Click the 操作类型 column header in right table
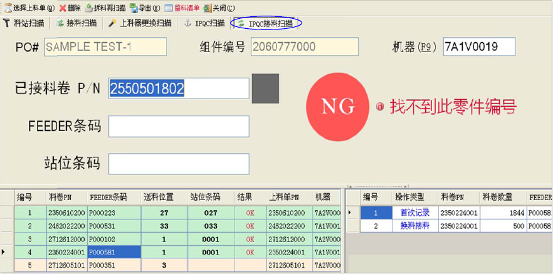Viewport: 553px width, 274px height. tap(415, 197)
